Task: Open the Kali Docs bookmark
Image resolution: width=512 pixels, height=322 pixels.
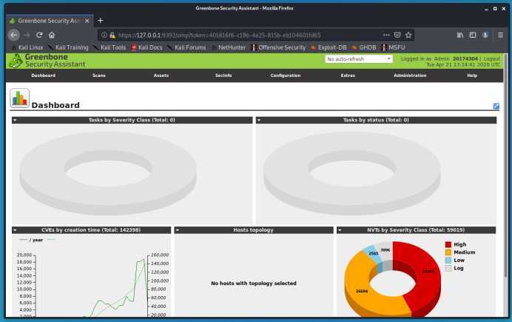Action: 147,47
